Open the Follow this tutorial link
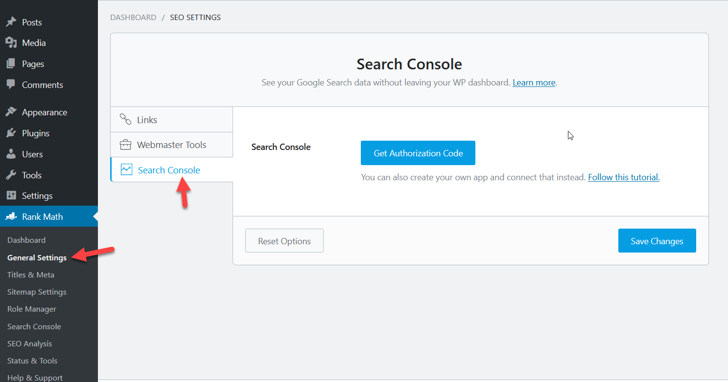Viewport: 728px width, 382px height. click(624, 177)
